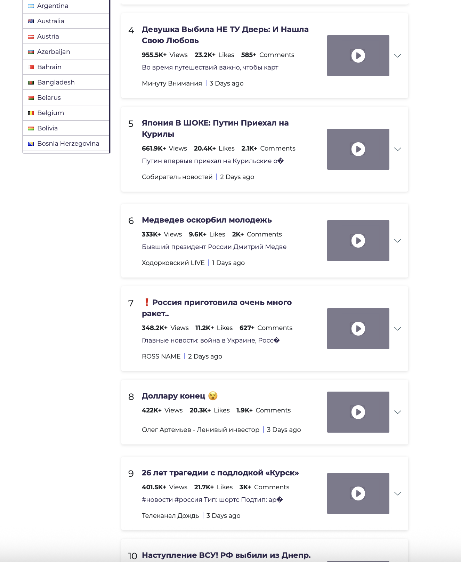Choose Bosnia Herzegovina from country list
Screen dimensions: 461x562
66,144
